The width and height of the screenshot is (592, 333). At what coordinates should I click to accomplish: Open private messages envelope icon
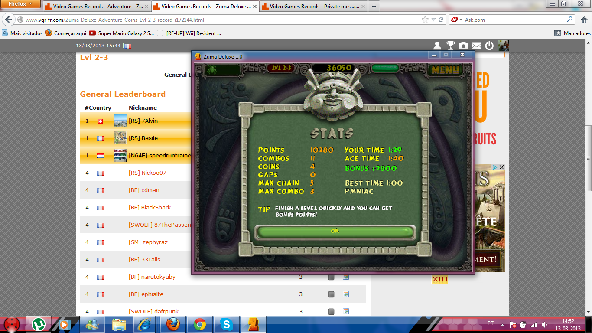pyautogui.click(x=476, y=46)
